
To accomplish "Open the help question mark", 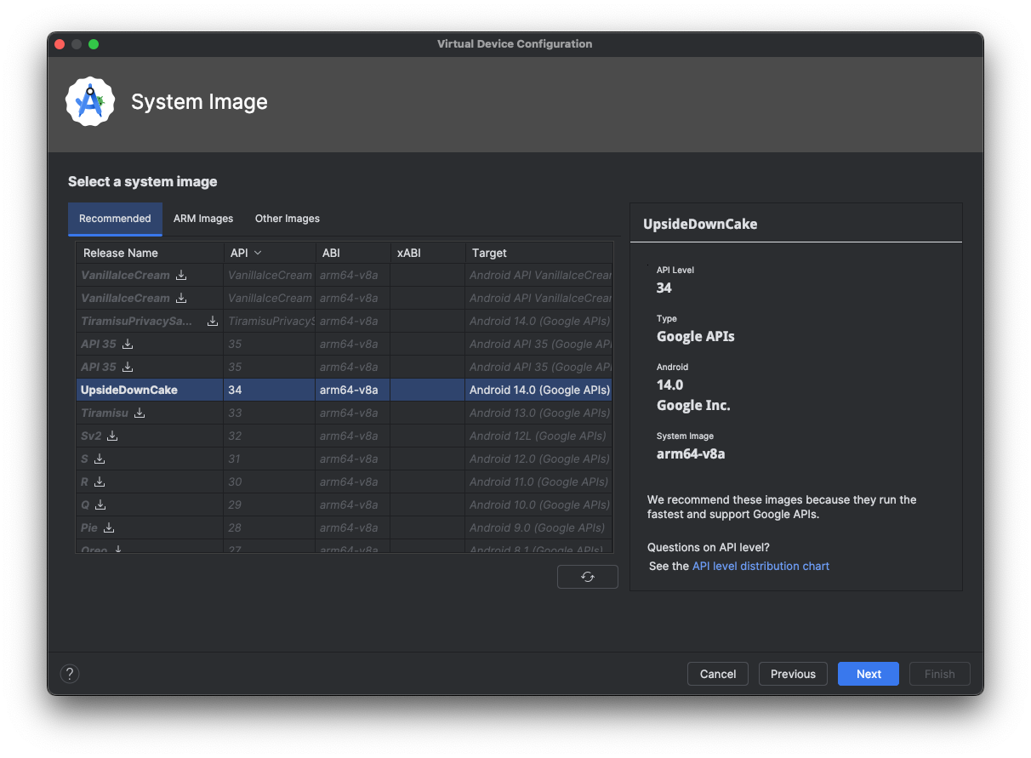I will pos(70,674).
